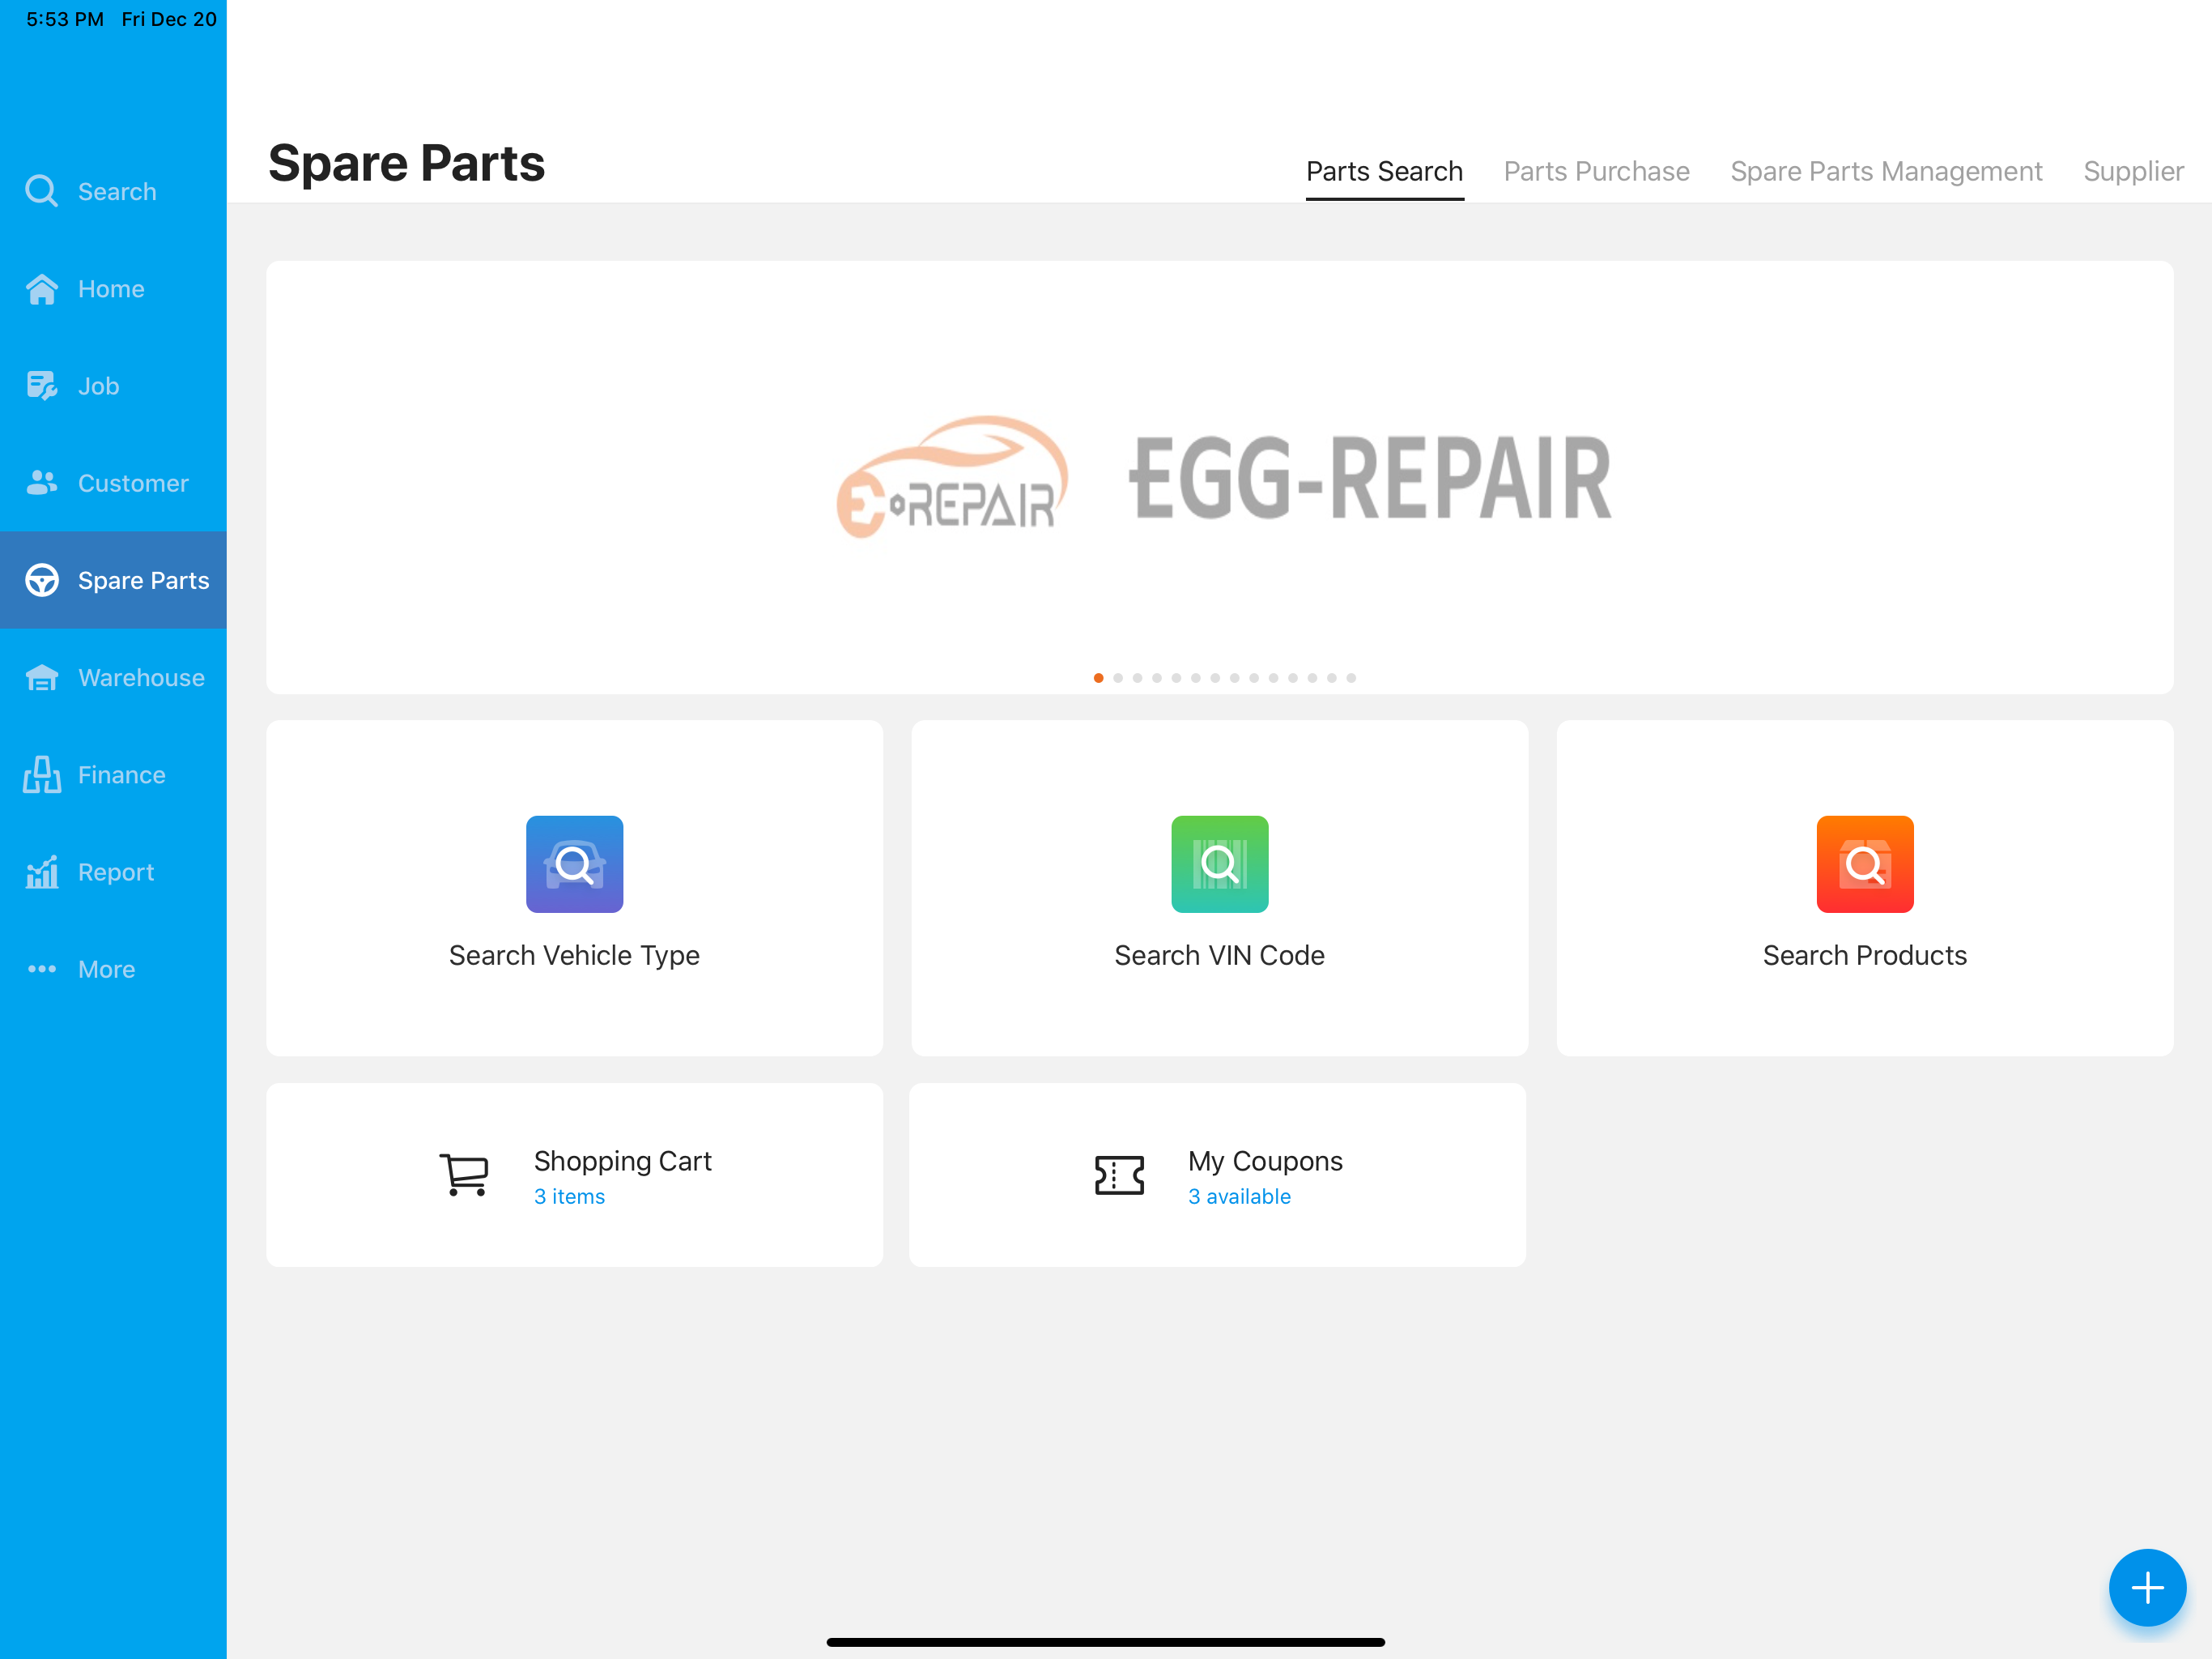Select the second banner carousel dot
Image resolution: width=2212 pixels, height=1659 pixels.
click(1118, 678)
